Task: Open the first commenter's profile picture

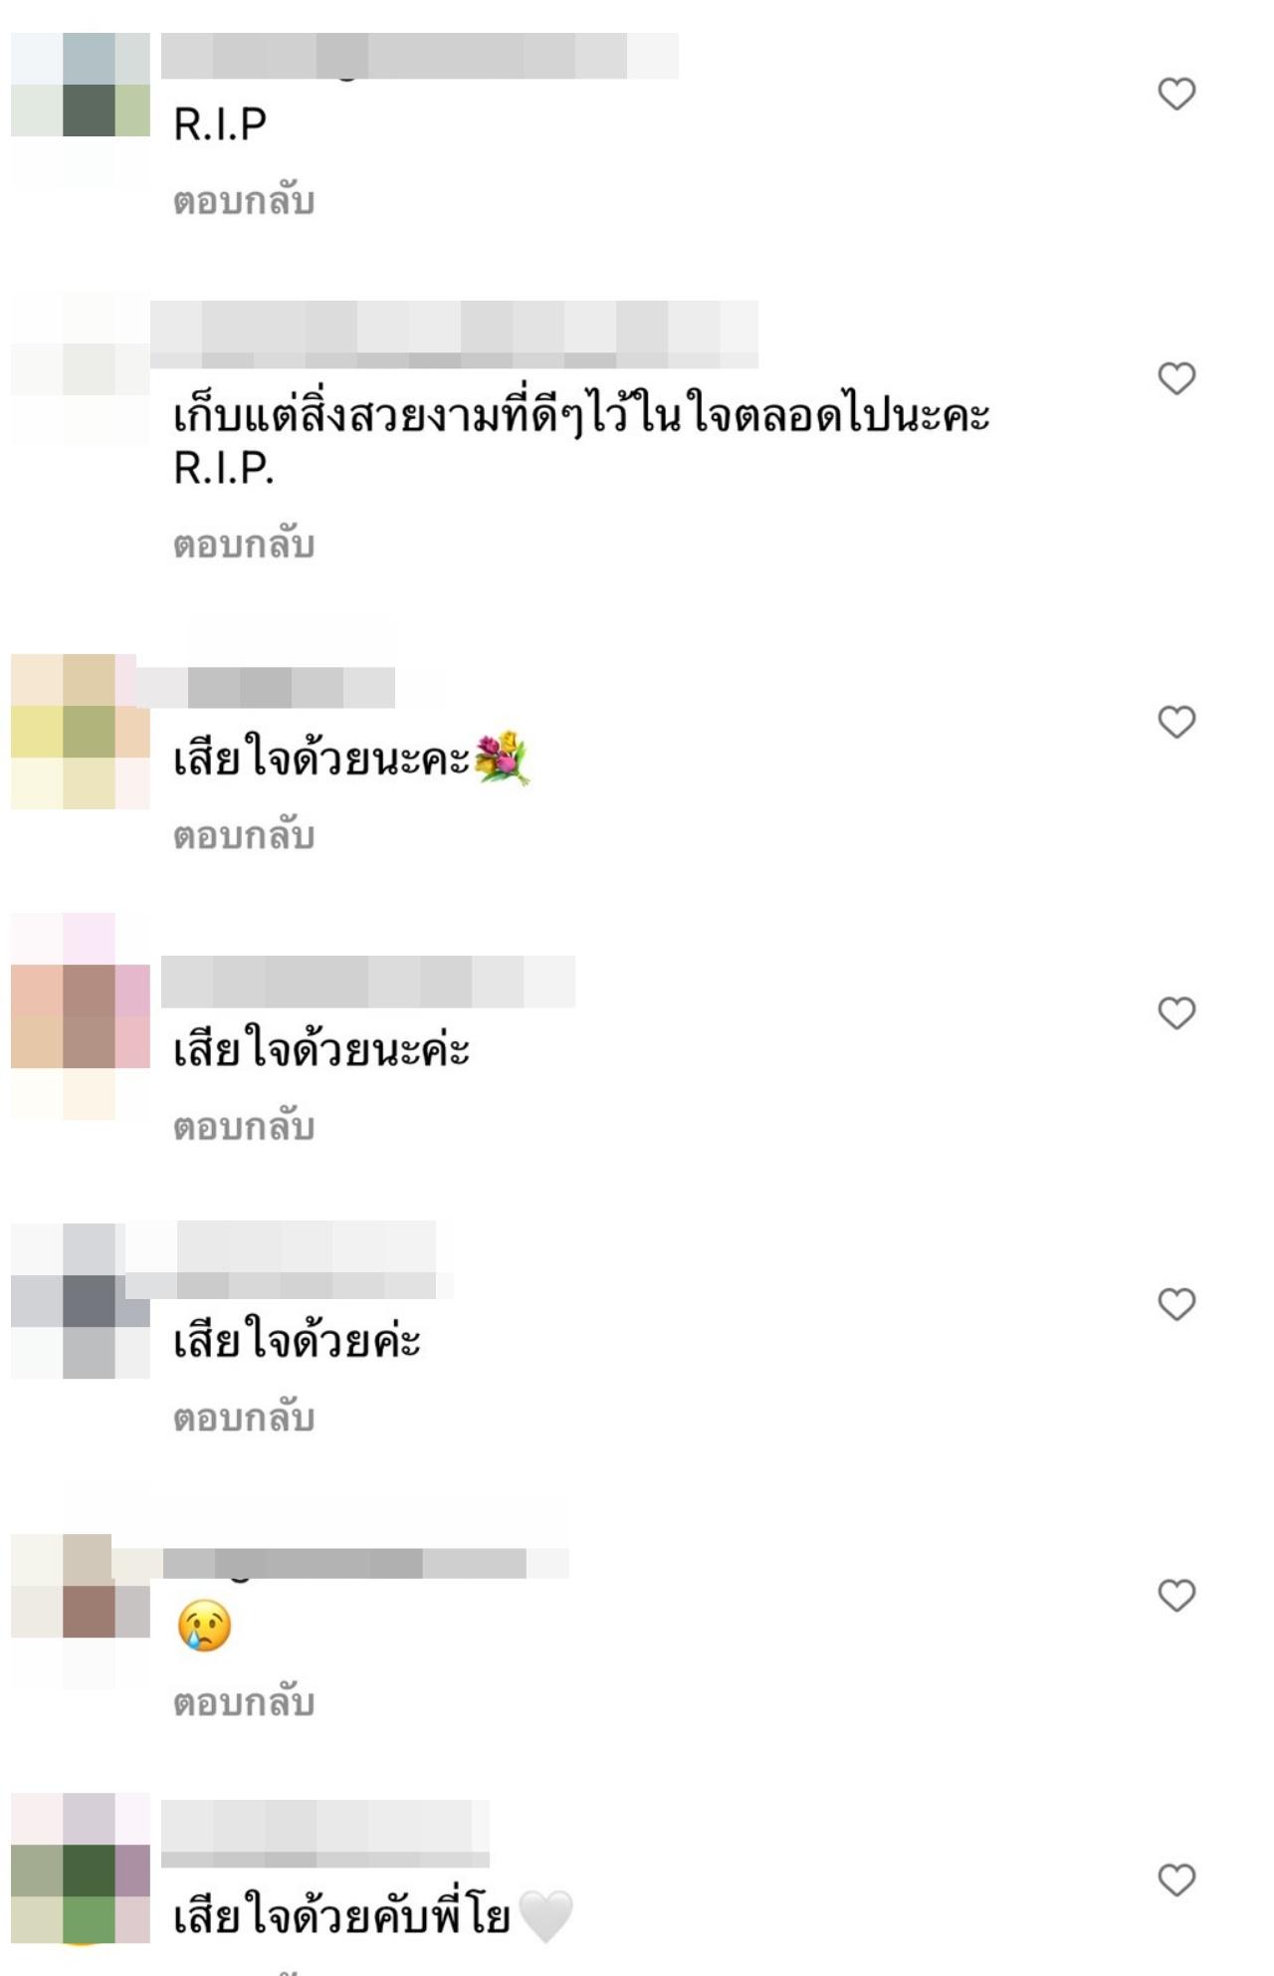Action: click(81, 110)
